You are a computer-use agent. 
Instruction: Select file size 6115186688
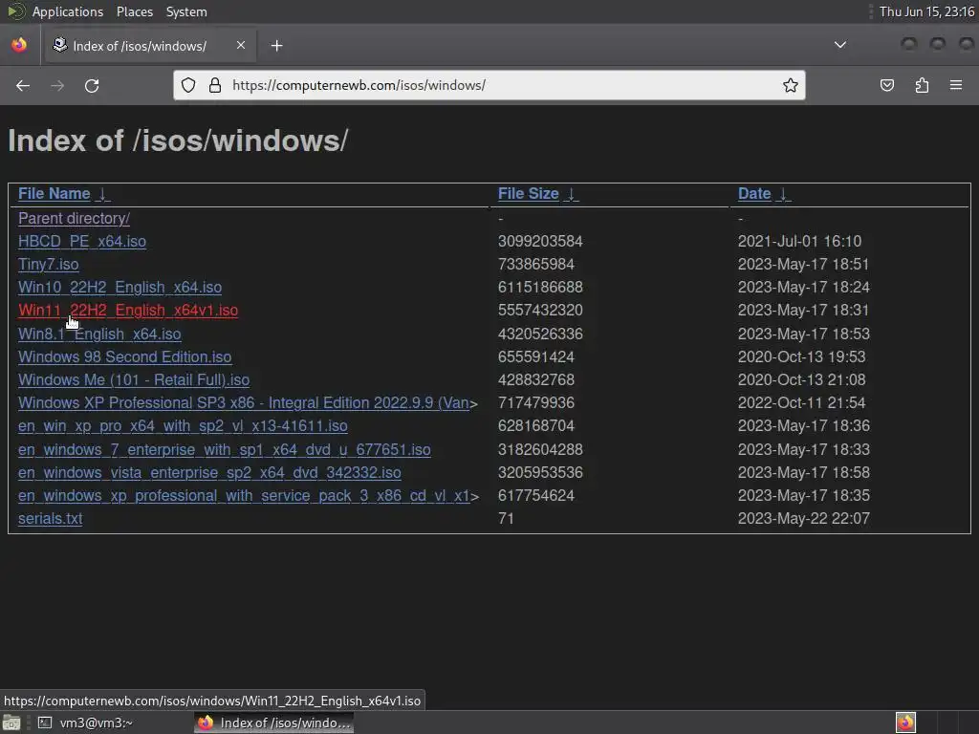[x=540, y=287]
